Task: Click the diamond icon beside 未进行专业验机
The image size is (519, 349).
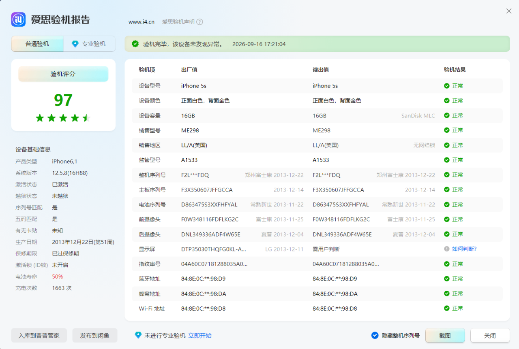Action: [x=138, y=335]
